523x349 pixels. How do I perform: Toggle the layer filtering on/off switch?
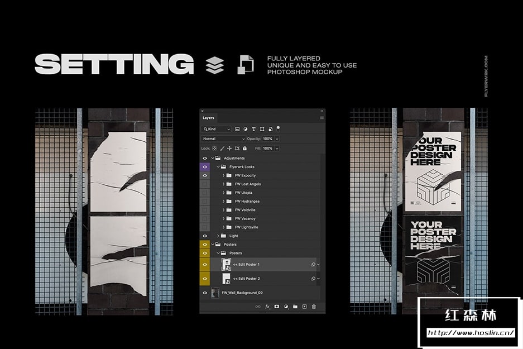[278, 128]
